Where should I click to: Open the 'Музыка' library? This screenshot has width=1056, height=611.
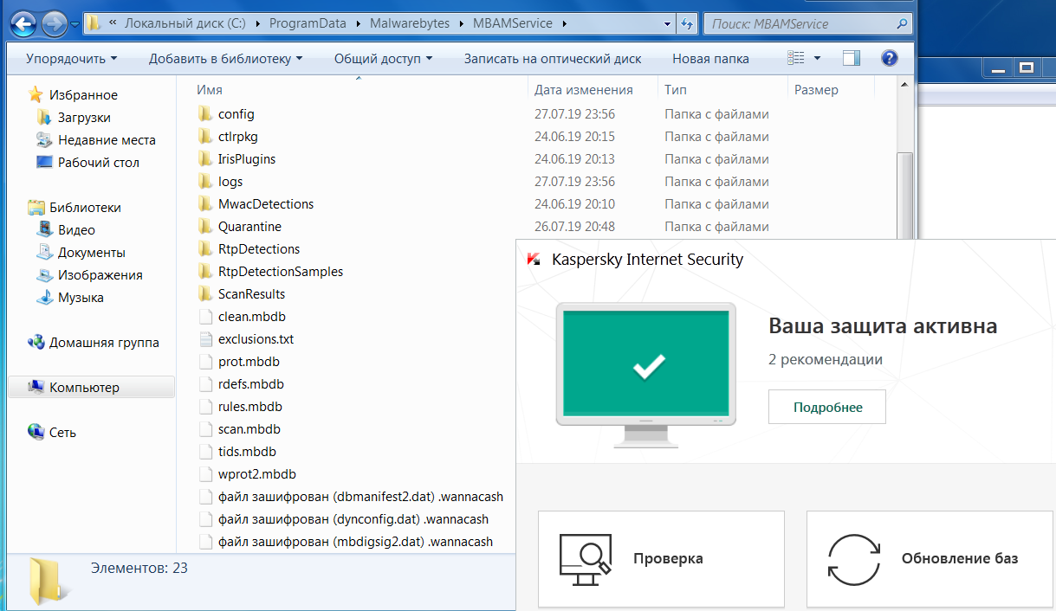(81, 298)
